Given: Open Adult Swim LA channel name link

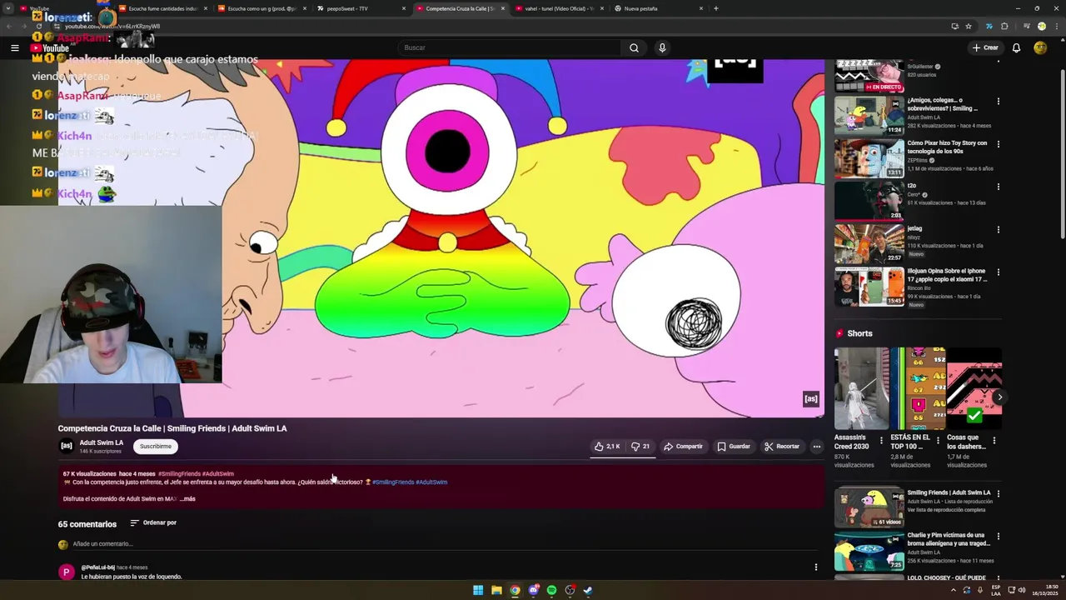Looking at the screenshot, I should pos(102,442).
